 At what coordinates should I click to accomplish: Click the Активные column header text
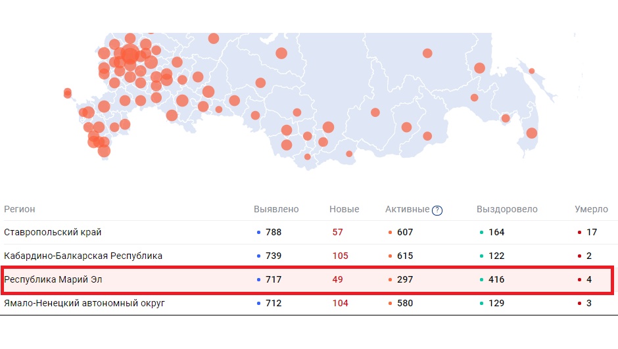pos(407,210)
